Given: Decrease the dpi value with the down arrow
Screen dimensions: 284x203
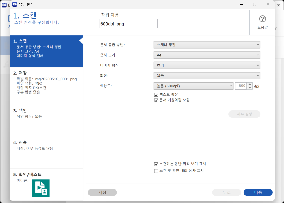Looking at the screenshot, I should click(250, 88).
